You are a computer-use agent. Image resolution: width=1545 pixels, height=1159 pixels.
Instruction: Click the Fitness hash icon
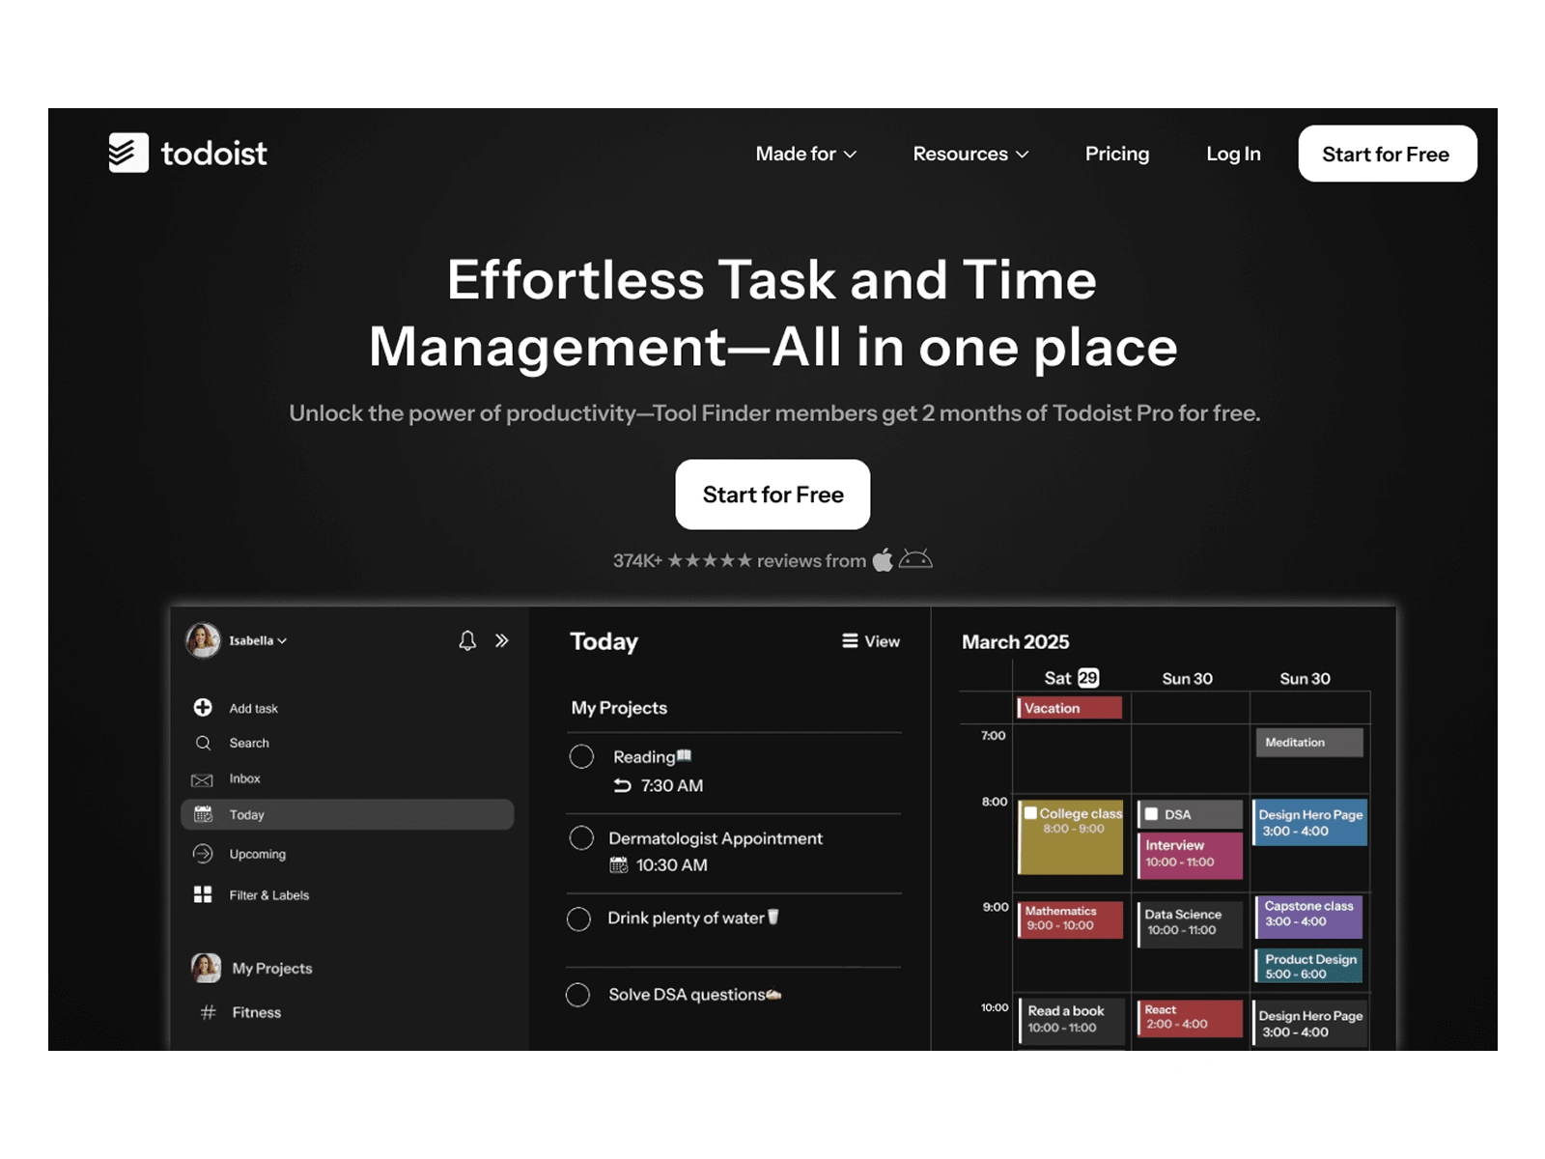208,1012
